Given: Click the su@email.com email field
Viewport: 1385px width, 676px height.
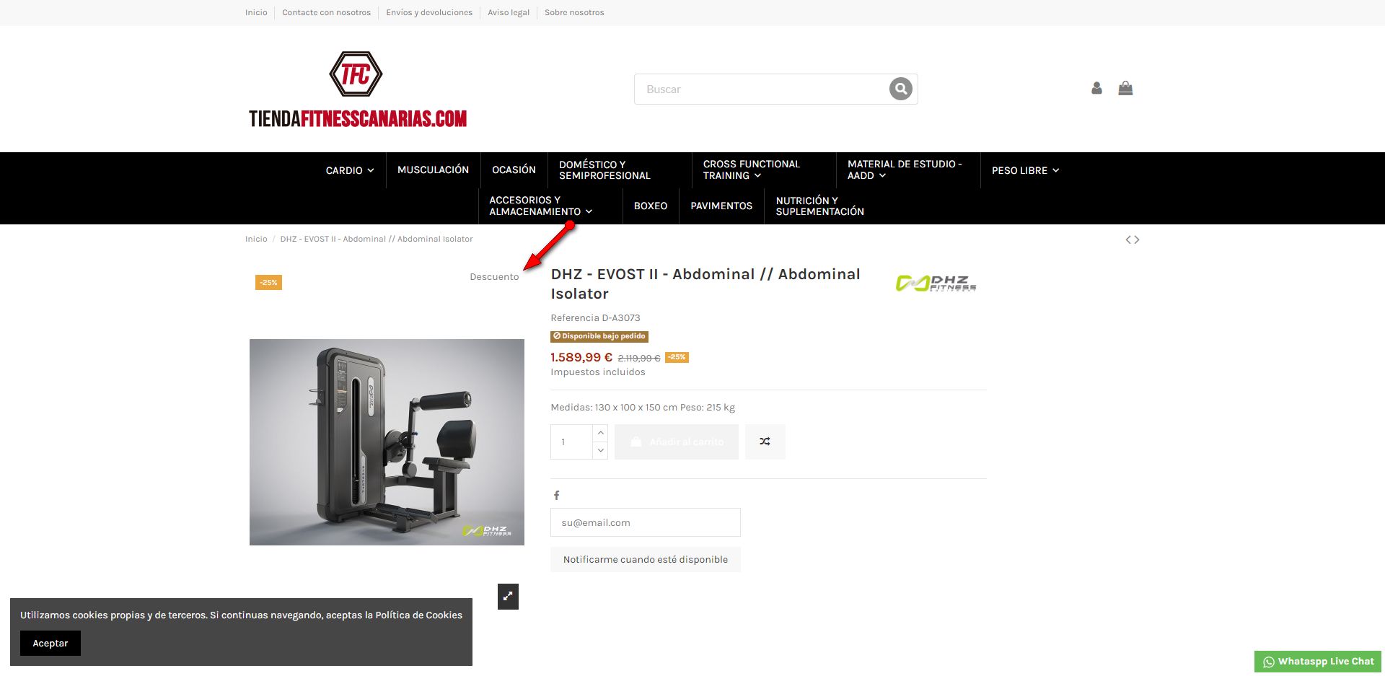Looking at the screenshot, I should 646,522.
